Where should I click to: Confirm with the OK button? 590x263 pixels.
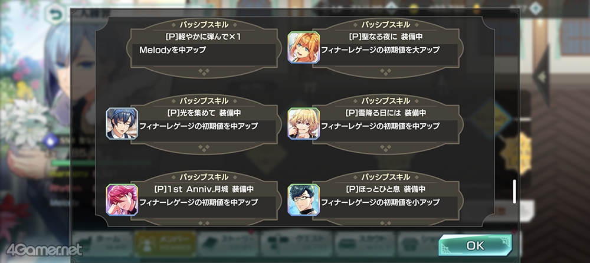[x=475, y=245]
